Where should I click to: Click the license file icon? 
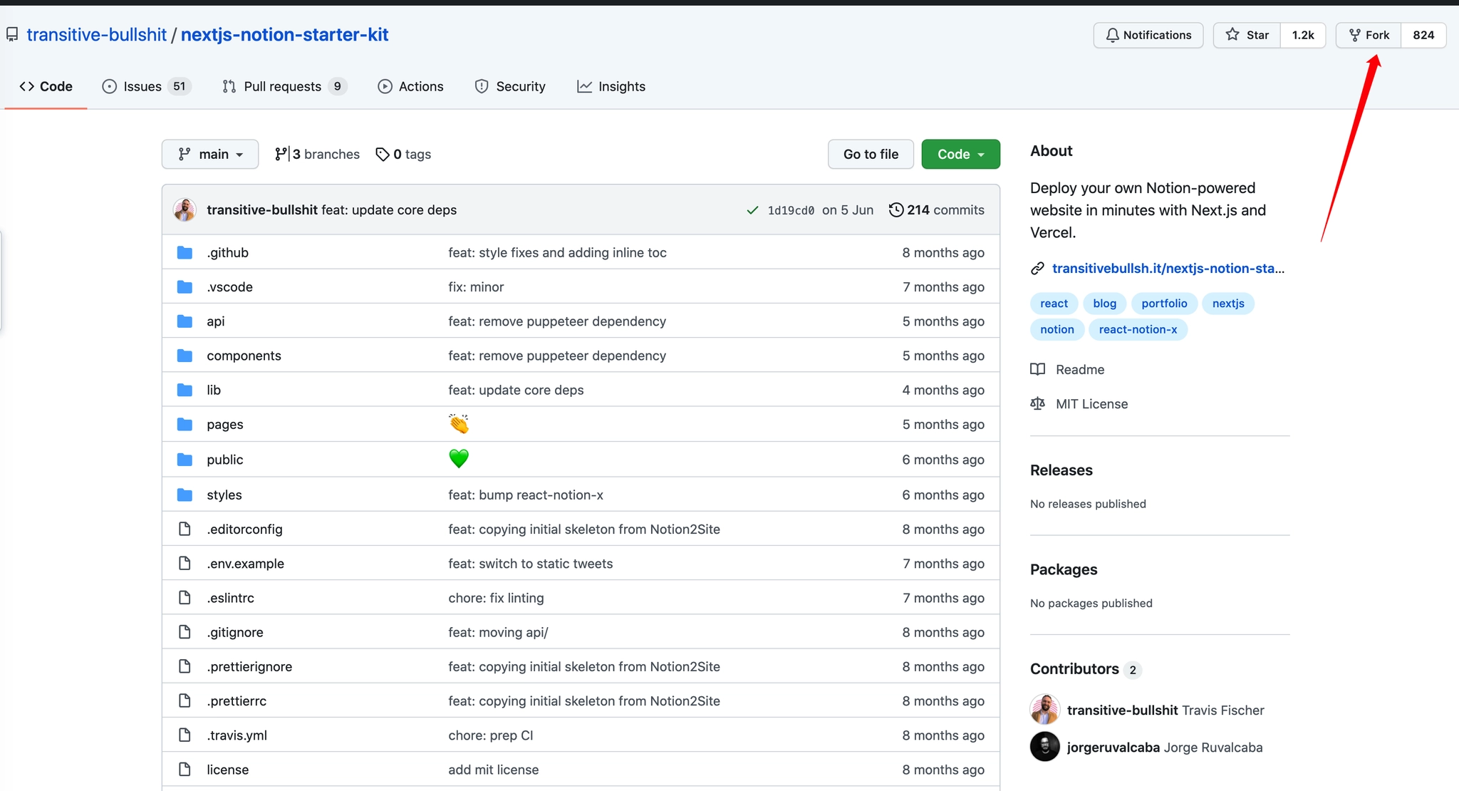(185, 770)
